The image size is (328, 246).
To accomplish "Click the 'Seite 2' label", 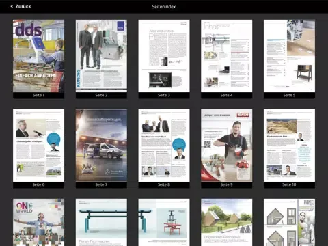I will coord(101,95).
